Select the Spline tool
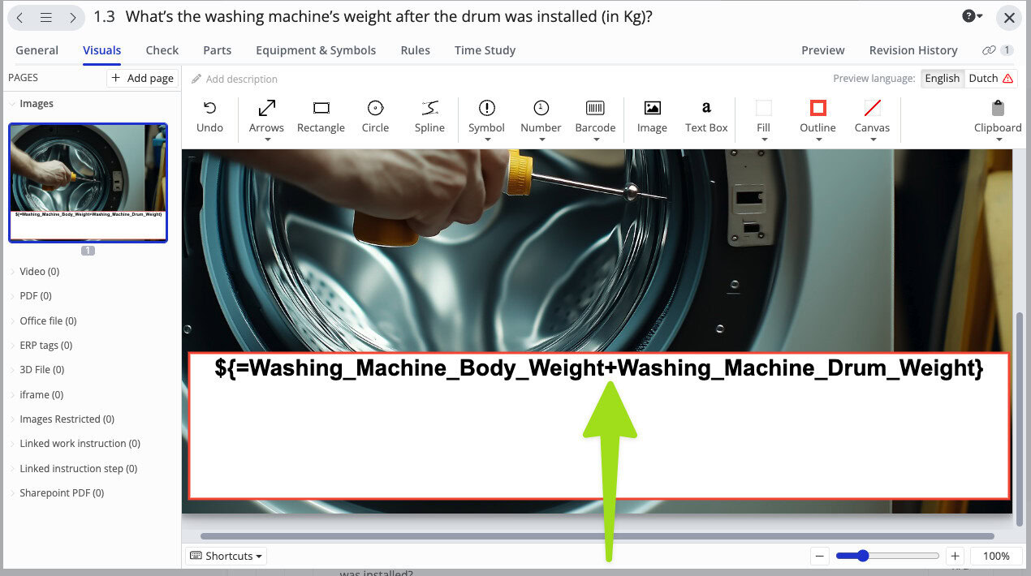 click(429, 116)
